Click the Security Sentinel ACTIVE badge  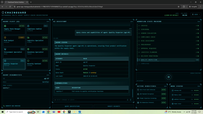45,61
